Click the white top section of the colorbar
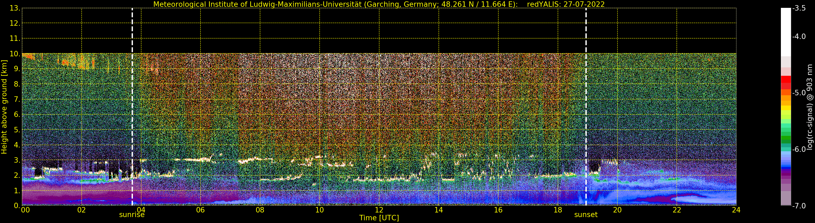Screen dimensions: 815x223 coord(786,32)
